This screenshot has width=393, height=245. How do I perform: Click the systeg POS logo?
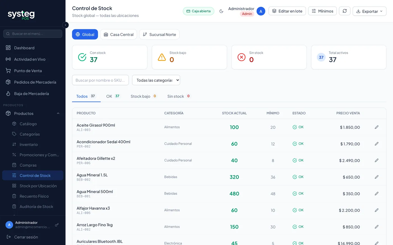click(x=21, y=15)
